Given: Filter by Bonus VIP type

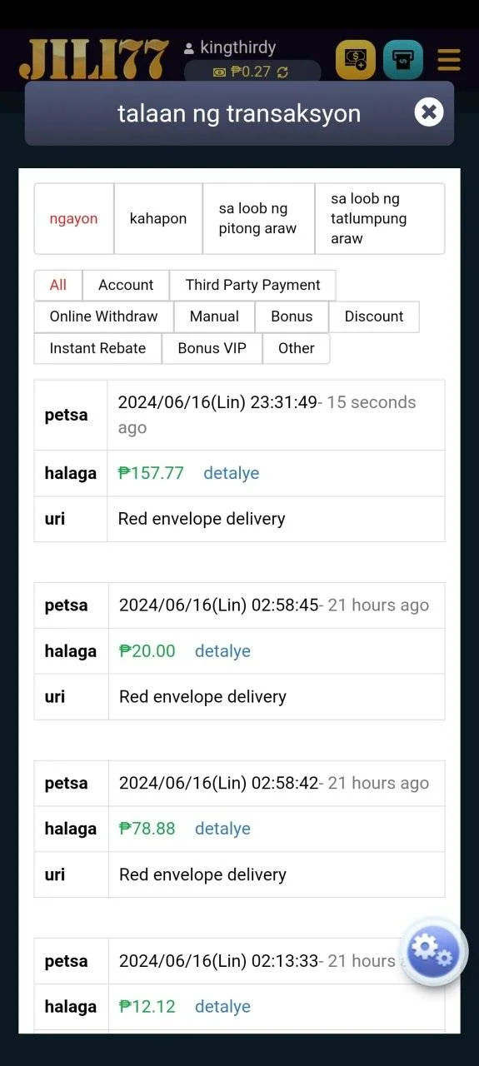Looking at the screenshot, I should click(x=212, y=348).
